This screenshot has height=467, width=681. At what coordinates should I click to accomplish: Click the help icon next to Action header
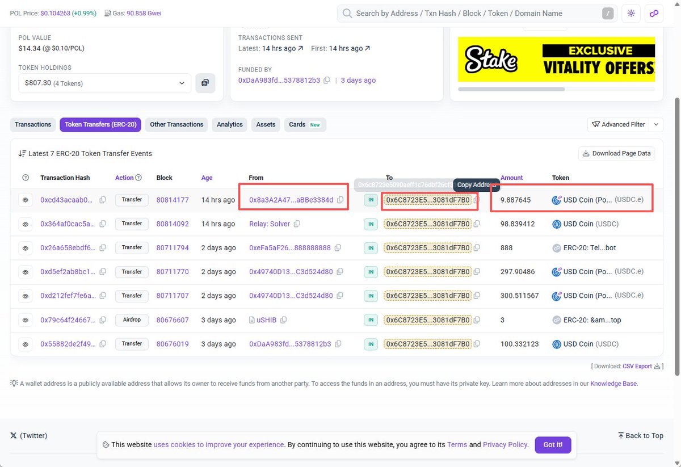[x=138, y=178]
